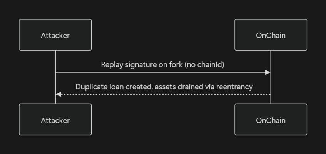Click OnChain lifeline just below top box
The width and height of the screenshot is (326, 154).
point(271,56)
